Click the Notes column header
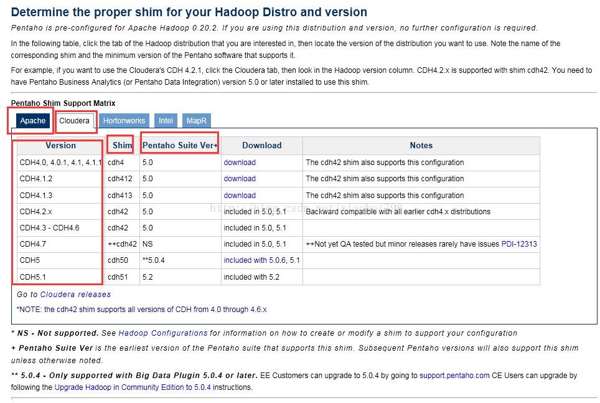 [x=421, y=146]
